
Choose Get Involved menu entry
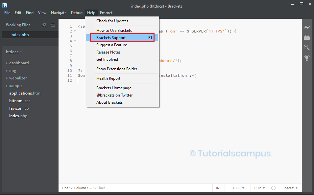pyautogui.click(x=122, y=59)
